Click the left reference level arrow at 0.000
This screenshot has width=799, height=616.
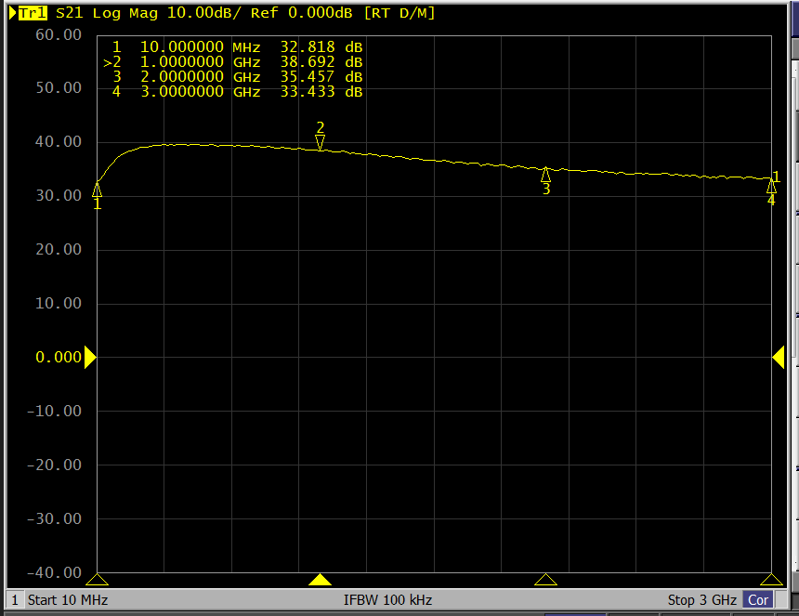90,357
